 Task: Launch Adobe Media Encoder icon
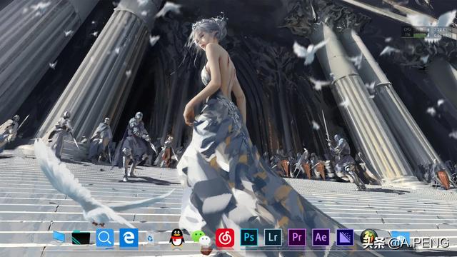point(345,237)
